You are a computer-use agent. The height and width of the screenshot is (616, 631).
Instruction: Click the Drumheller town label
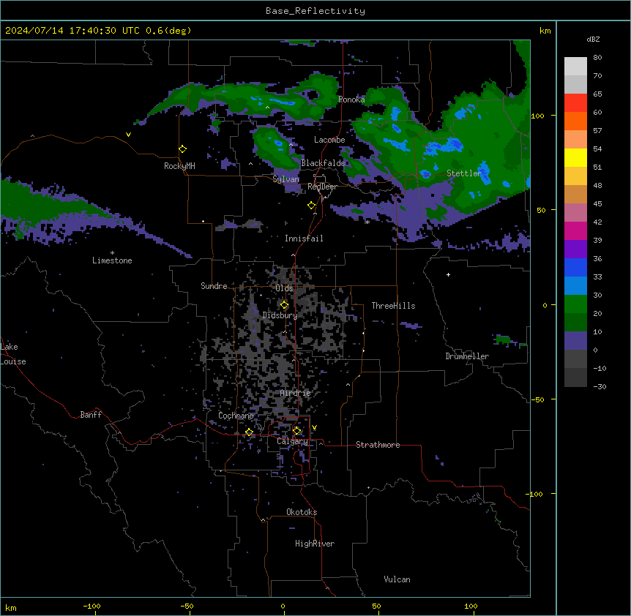coord(467,356)
